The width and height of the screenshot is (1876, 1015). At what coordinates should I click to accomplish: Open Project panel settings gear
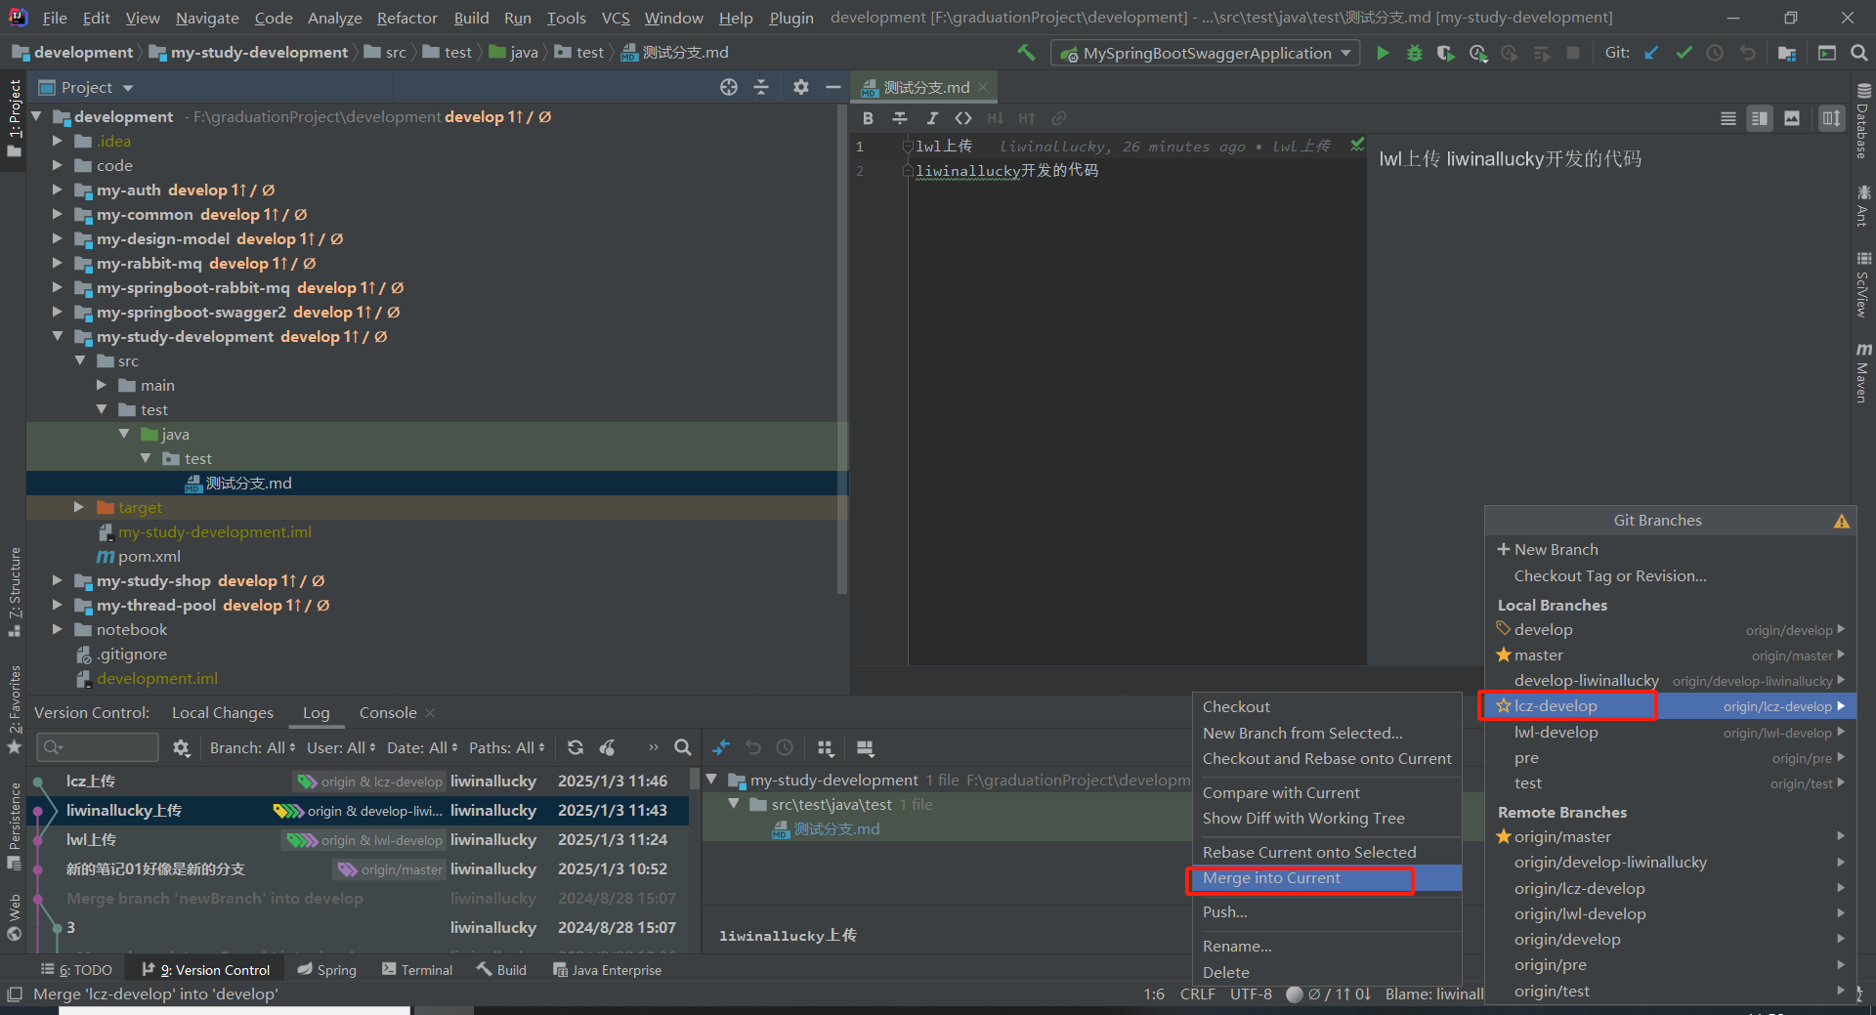point(801,87)
